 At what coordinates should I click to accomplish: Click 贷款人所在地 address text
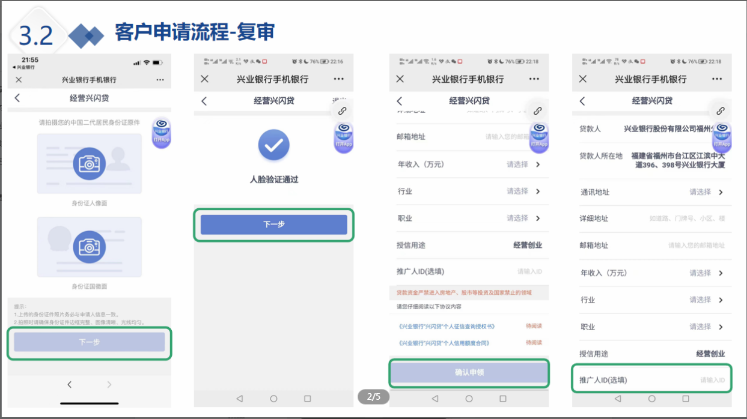[x=678, y=160]
